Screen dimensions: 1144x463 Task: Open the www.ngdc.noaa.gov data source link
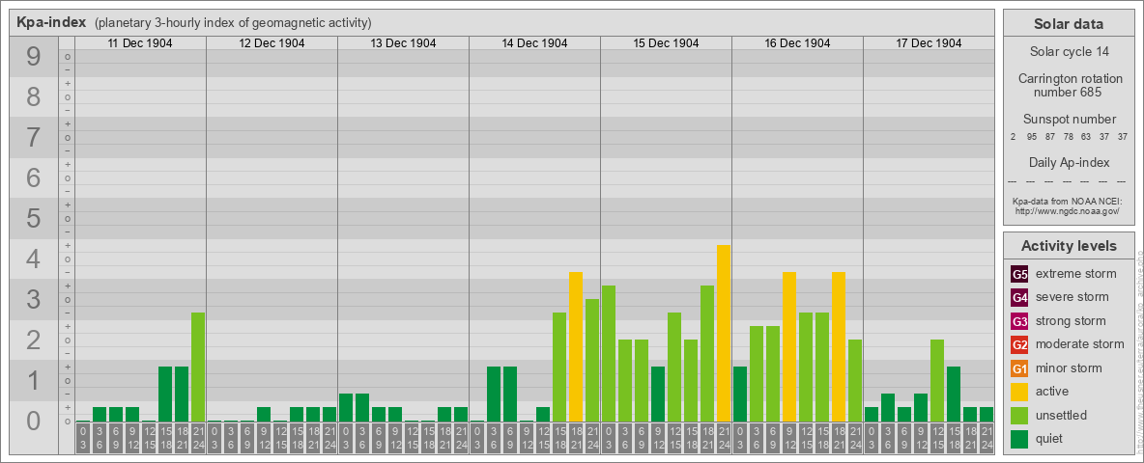pyautogui.click(x=1068, y=210)
